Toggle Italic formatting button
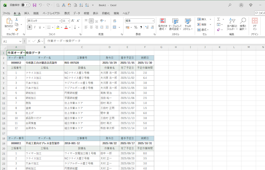The width and height of the screenshot is (265, 170). [x=35, y=27]
